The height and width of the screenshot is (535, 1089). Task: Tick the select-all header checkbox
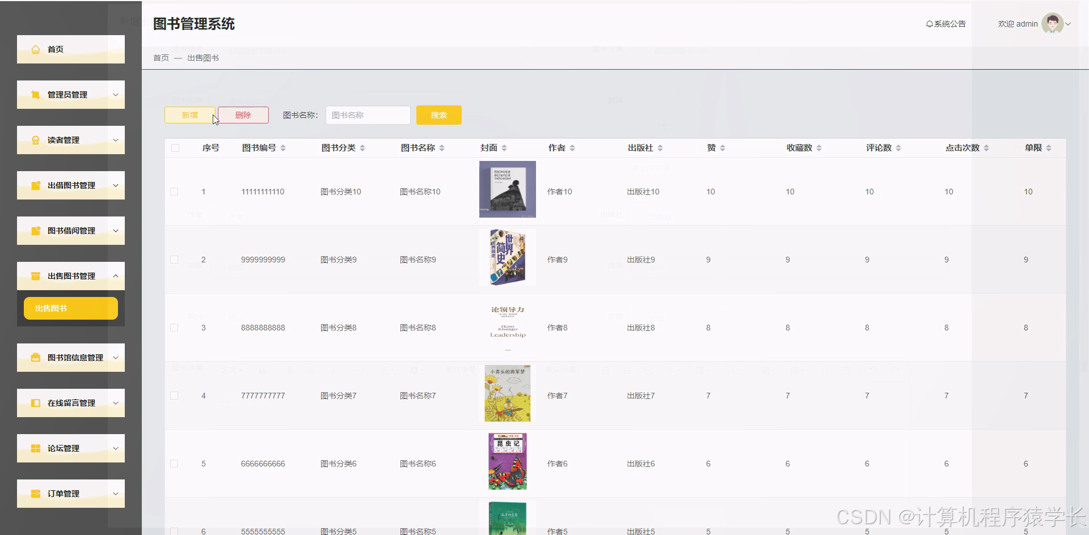click(x=175, y=148)
